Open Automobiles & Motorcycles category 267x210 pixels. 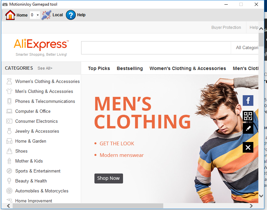(x=42, y=191)
